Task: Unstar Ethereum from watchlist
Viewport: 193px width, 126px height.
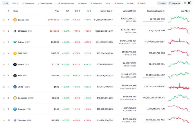Action: [4, 31]
